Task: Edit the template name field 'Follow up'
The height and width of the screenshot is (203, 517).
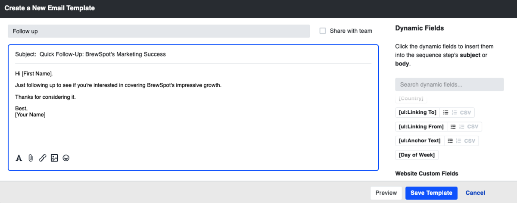Action: click(x=159, y=31)
